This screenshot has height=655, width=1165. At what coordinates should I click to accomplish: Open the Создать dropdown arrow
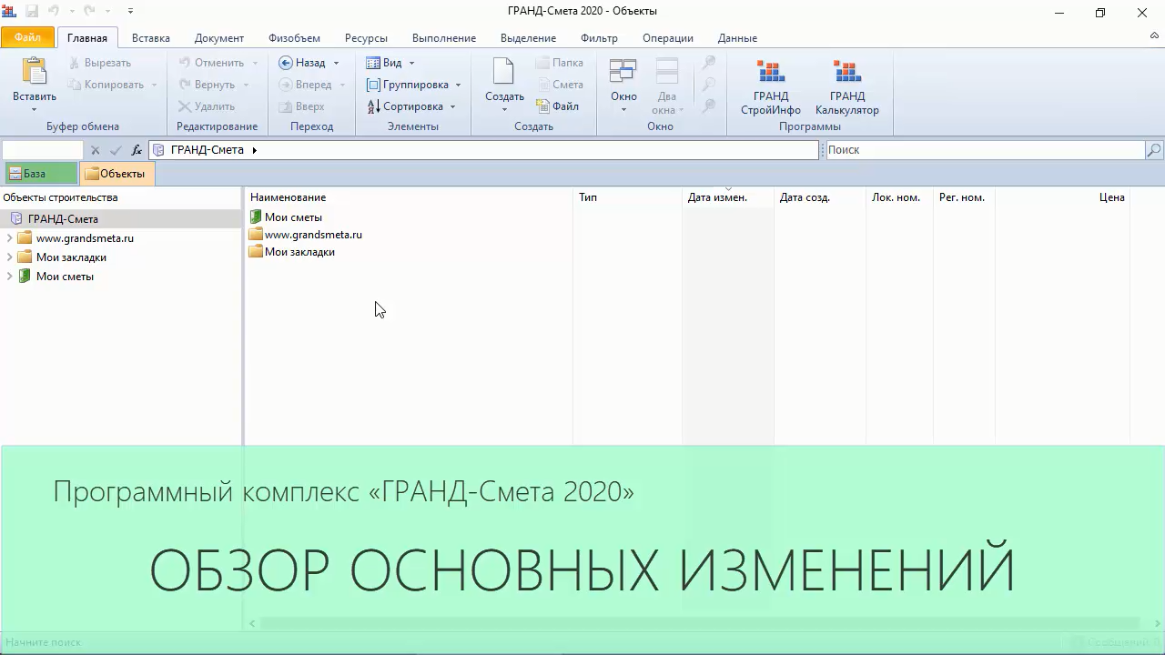pyautogui.click(x=504, y=110)
